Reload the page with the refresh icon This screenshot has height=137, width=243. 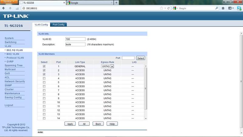click(x=169, y=8)
